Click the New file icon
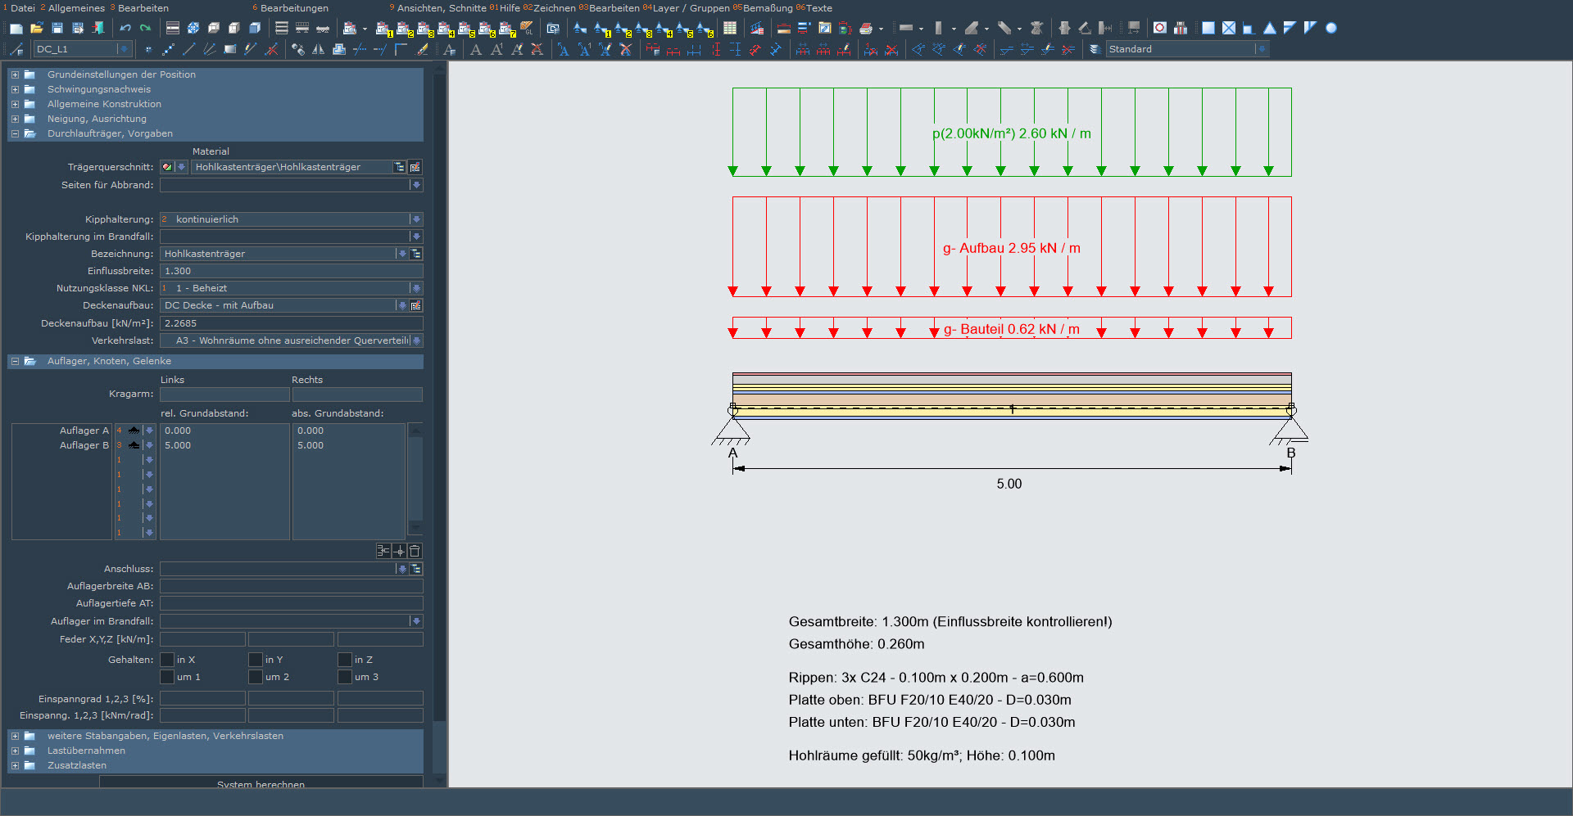 coord(16,28)
